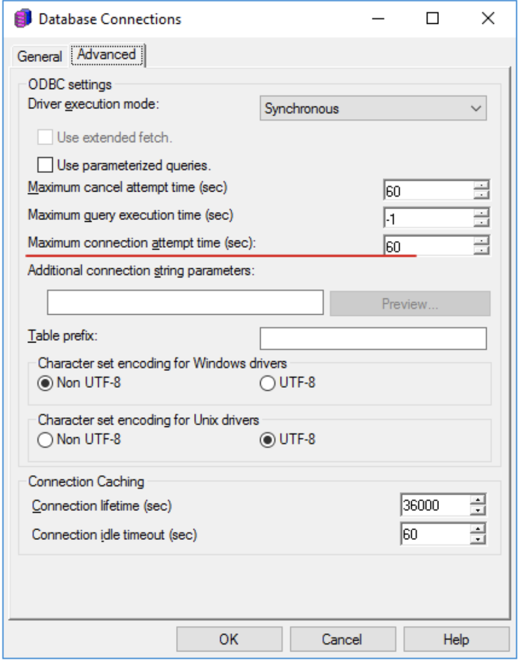519x660 pixels.
Task: Change Synchronous mode via the combo box
Action: tap(369, 107)
